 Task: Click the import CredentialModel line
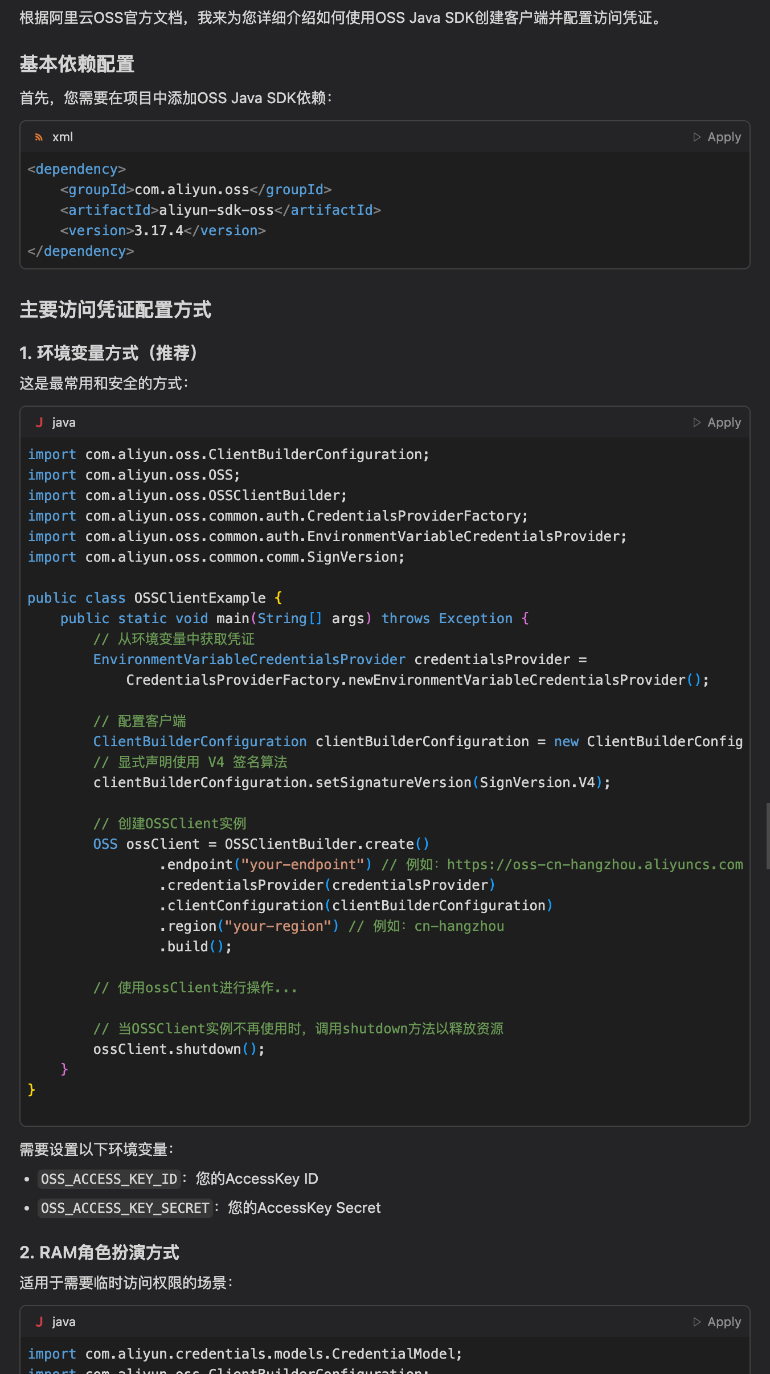[x=245, y=1354]
